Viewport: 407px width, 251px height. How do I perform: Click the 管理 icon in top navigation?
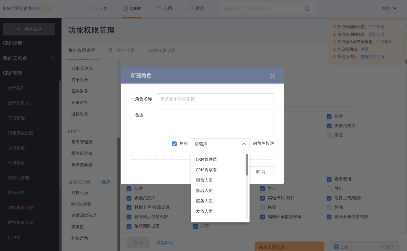pyautogui.click(x=190, y=8)
